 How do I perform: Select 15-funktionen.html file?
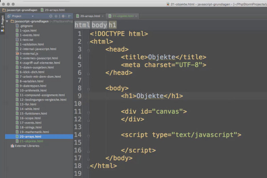point(33,113)
